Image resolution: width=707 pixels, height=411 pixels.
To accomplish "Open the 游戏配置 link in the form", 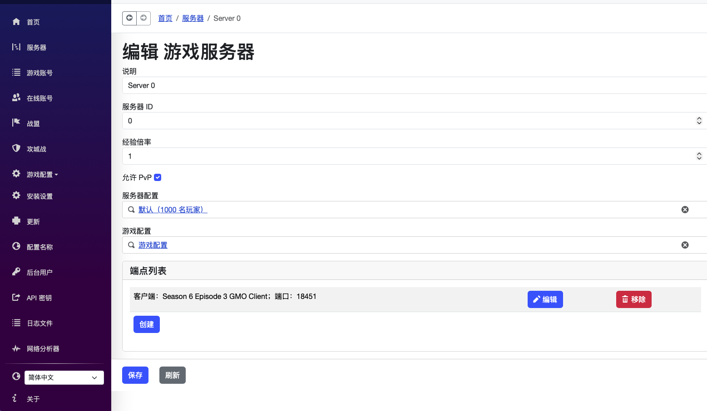I will coord(153,245).
